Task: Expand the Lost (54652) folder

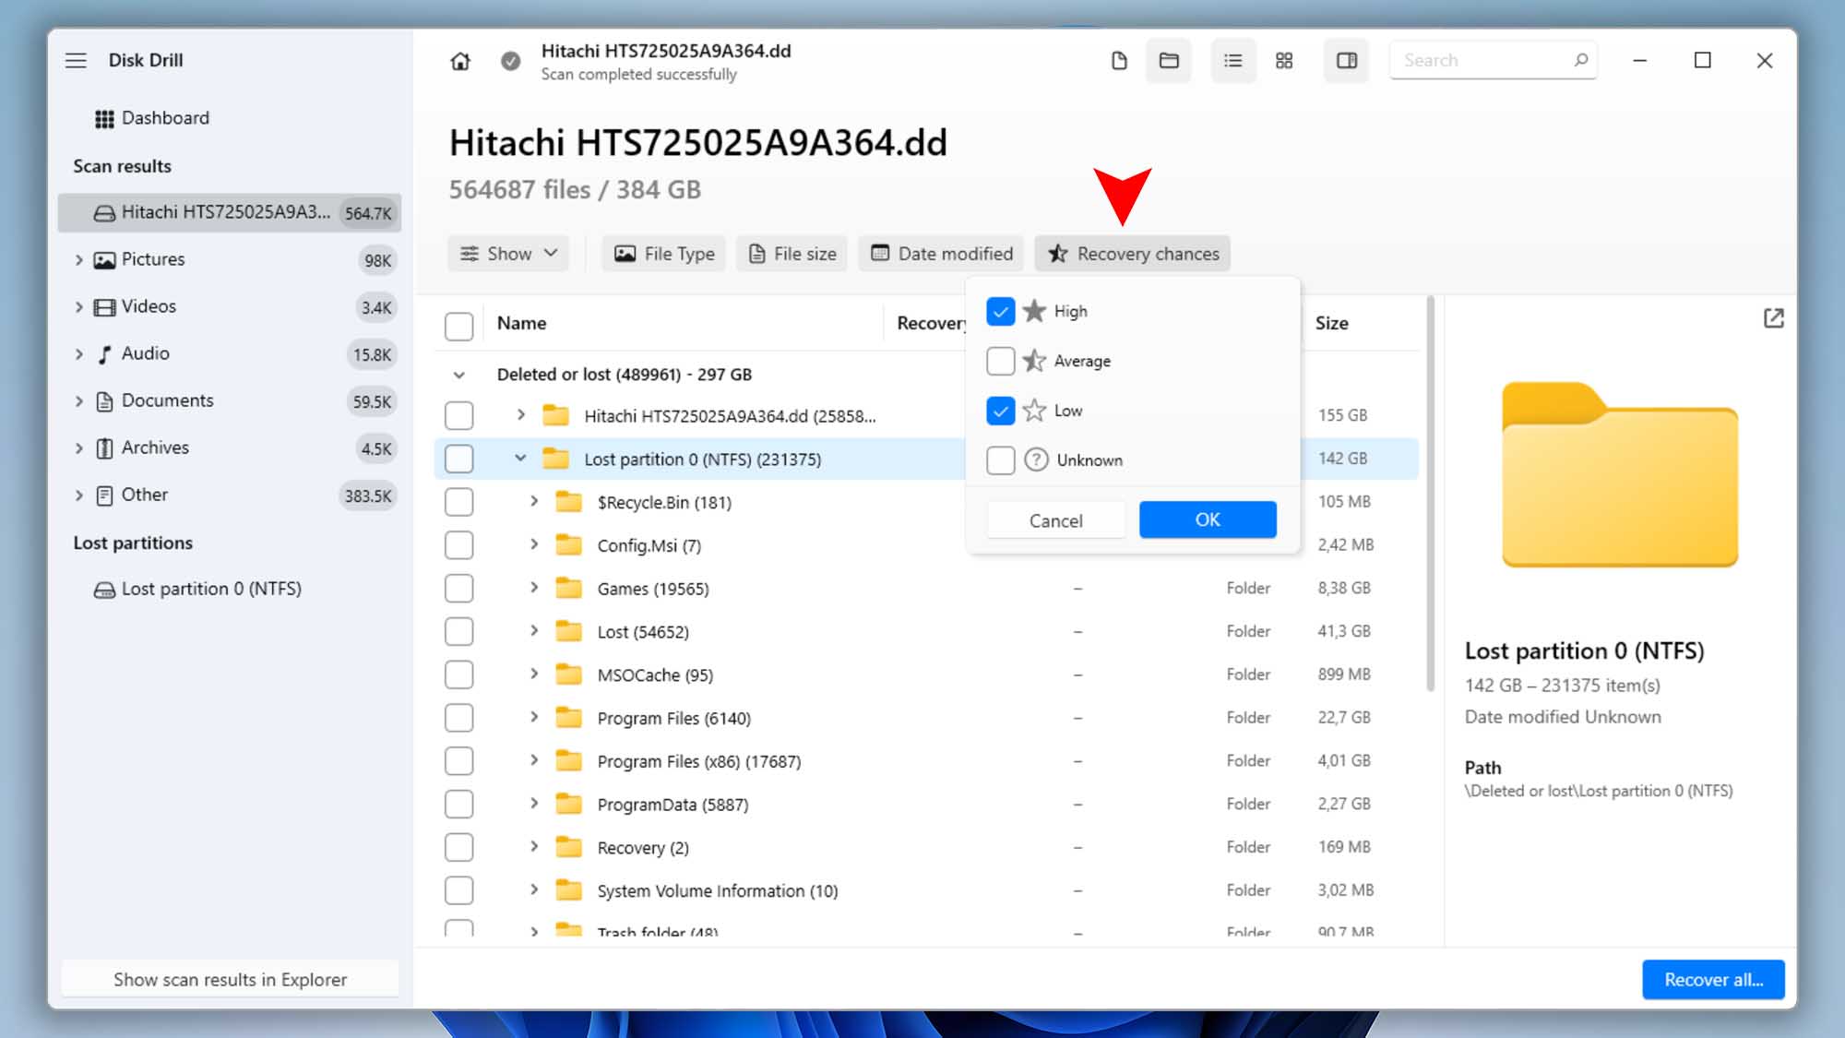Action: [533, 631]
